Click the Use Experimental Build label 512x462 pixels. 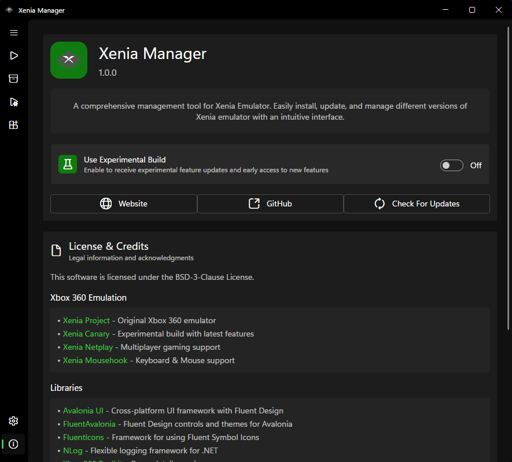coord(125,160)
